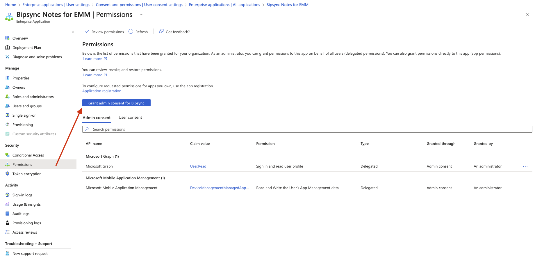The width and height of the screenshot is (535, 263).
Task: Open Enterprise applications | All applications breadcrumb
Action: pos(224,5)
